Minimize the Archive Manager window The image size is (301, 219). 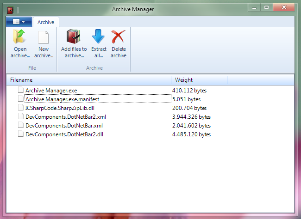tap(254, 8)
